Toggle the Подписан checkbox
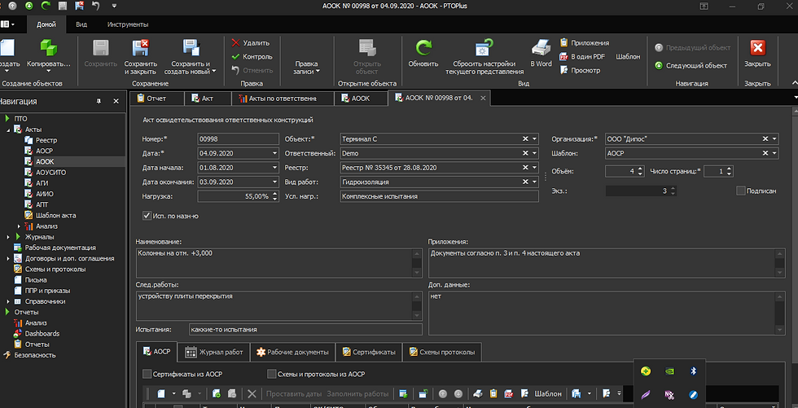 coord(740,191)
